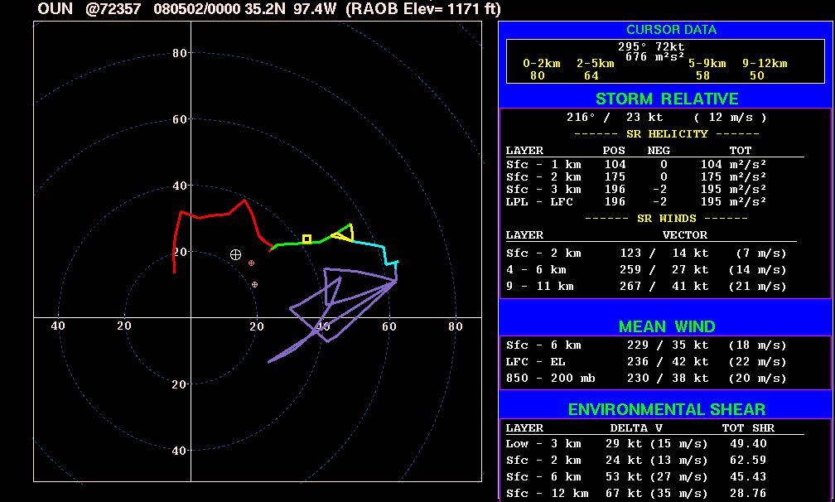
Task: Select the ENVIRONMENTAL SHEAR section title
Action: tap(666, 409)
